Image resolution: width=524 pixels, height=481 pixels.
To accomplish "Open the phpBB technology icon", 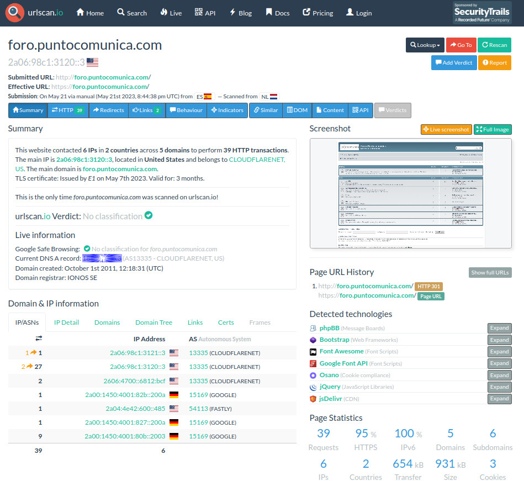I will pyautogui.click(x=313, y=328).
